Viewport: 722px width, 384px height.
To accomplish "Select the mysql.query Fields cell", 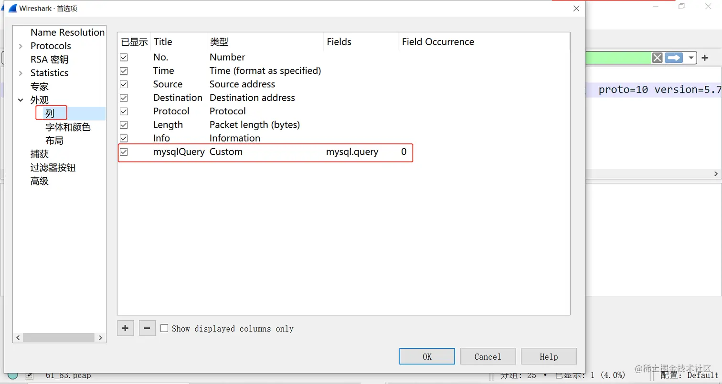I will pos(352,152).
